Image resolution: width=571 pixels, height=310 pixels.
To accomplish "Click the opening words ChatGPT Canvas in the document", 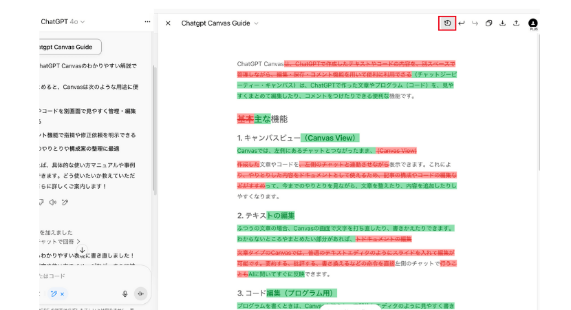I will click(260, 64).
